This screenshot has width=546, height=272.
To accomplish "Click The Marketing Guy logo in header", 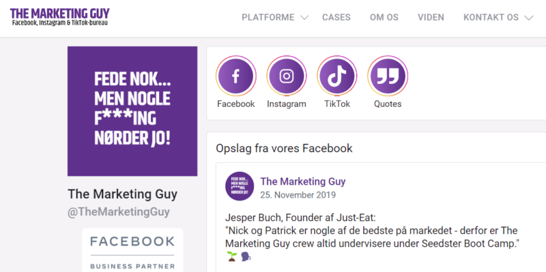I will pos(59,17).
